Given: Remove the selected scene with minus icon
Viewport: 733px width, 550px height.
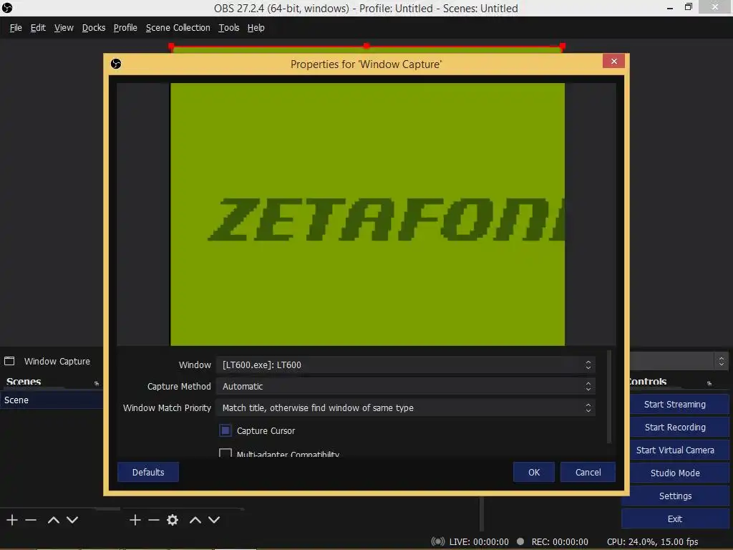Looking at the screenshot, I should tap(31, 520).
